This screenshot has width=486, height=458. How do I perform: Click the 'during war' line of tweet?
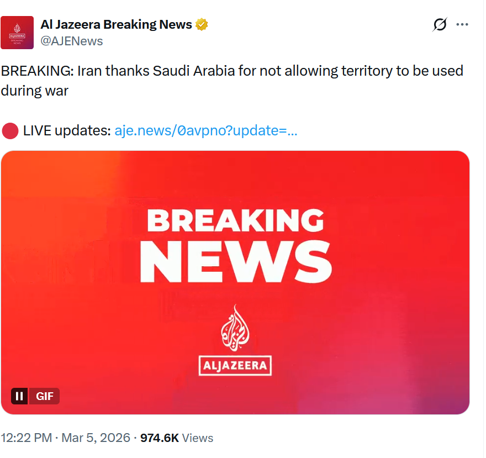pyautogui.click(x=35, y=91)
